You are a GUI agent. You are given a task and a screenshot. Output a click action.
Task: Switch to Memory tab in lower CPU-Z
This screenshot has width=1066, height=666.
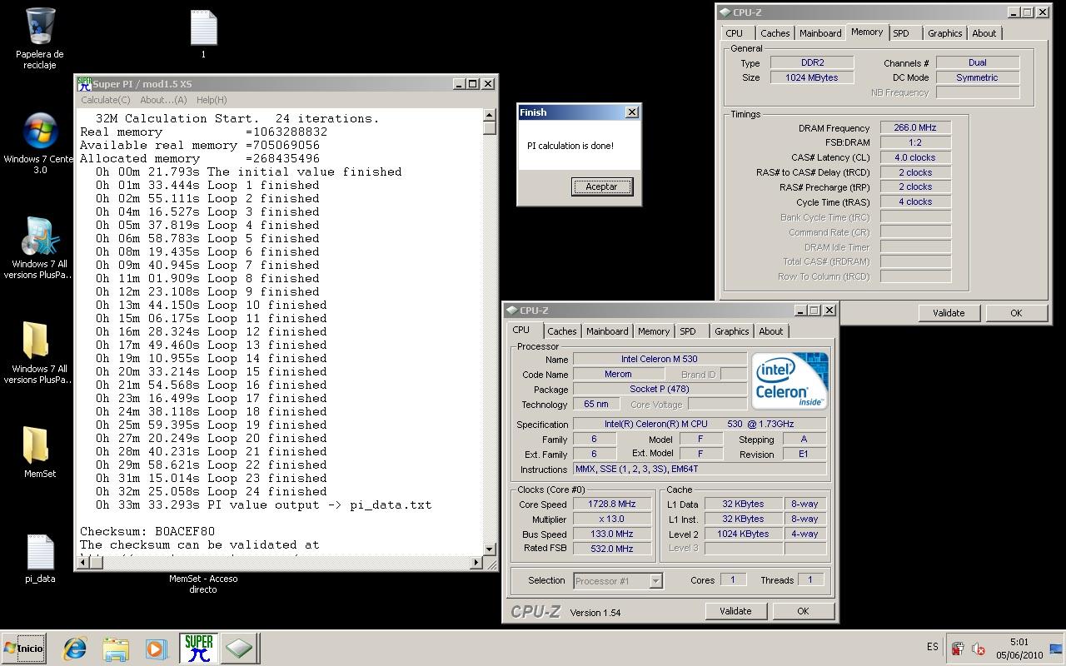(x=654, y=331)
